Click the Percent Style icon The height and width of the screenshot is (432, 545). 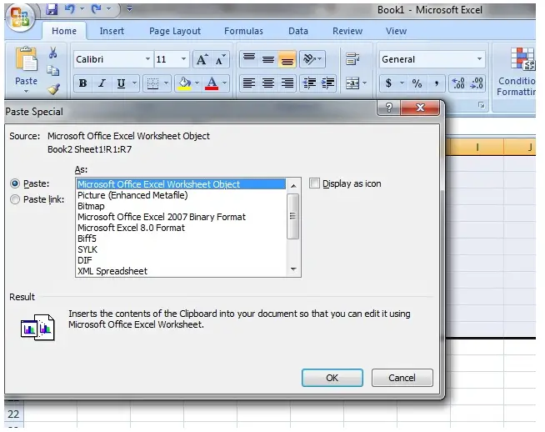(x=417, y=83)
